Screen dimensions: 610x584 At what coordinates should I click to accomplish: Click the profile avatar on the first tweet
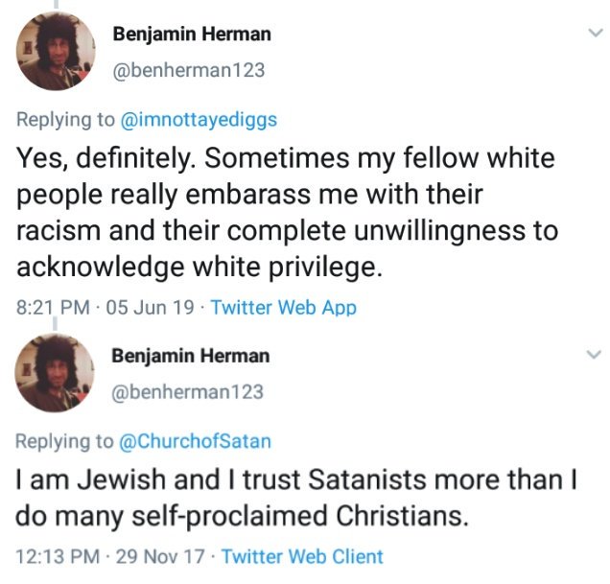tap(57, 51)
